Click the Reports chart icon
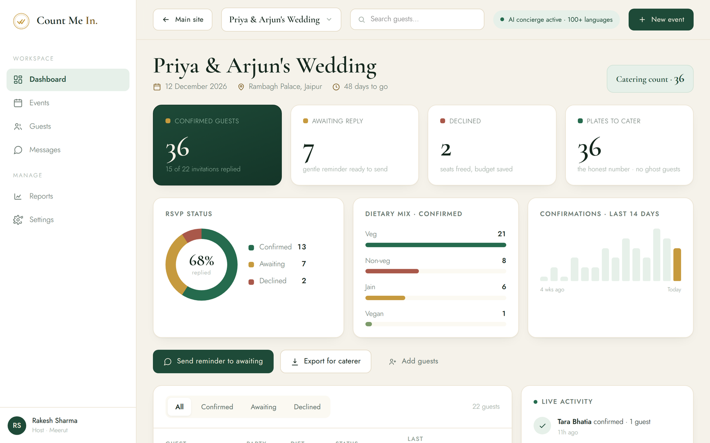The height and width of the screenshot is (443, 710). 18,196
